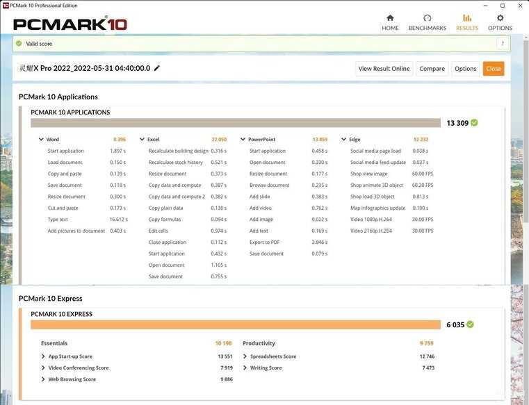Click the Edge score value 12 232
Image resolution: width=529 pixels, height=405 pixels.
pos(421,139)
